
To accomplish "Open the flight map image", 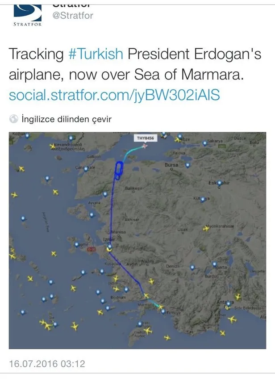I will pyautogui.click(x=137, y=268).
